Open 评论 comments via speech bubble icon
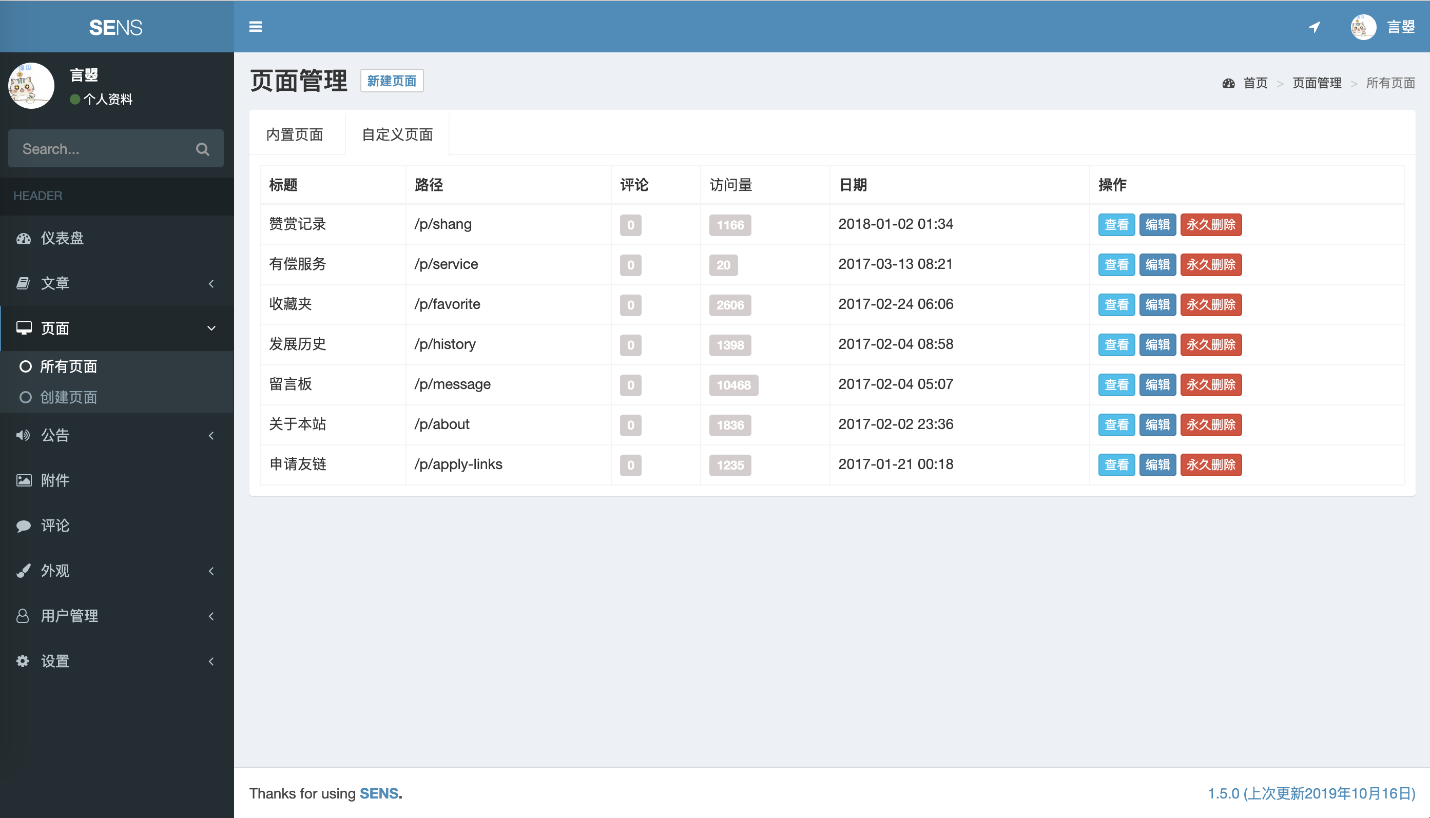Screen dimensions: 1430x818 pos(24,526)
